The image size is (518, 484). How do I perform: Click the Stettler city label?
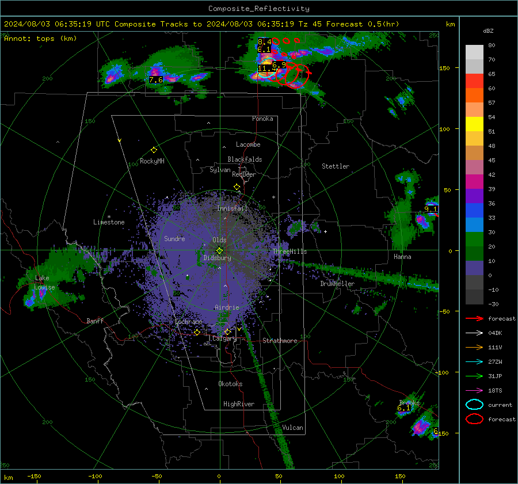click(336, 166)
